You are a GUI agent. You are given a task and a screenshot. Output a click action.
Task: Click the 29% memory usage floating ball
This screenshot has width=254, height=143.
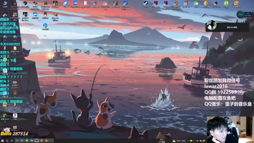point(240,15)
